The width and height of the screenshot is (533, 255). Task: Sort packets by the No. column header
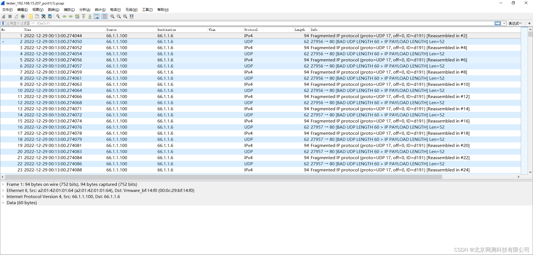click(12, 30)
